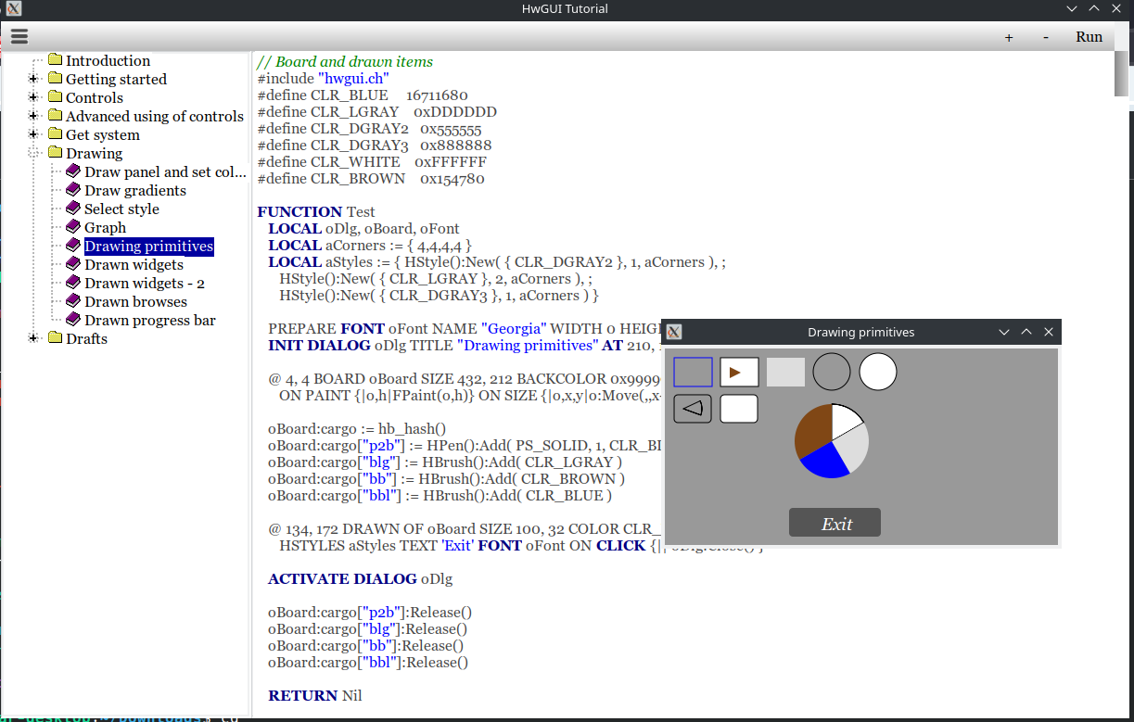Expand the Getting started tree node
The width and height of the screenshot is (1134, 722).
pos(34,79)
